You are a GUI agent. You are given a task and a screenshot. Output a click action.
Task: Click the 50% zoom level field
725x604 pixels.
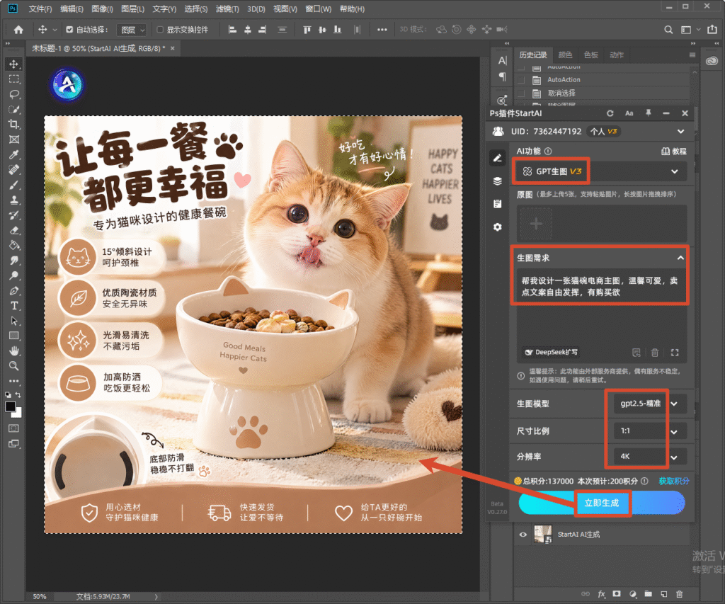(40, 597)
